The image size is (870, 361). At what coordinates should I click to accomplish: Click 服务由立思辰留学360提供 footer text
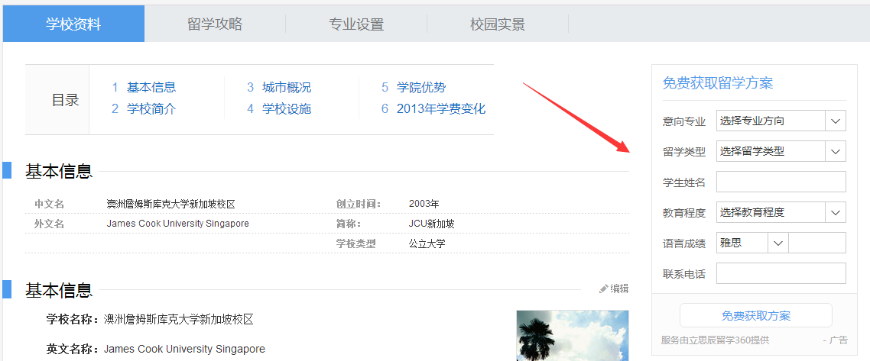716,340
